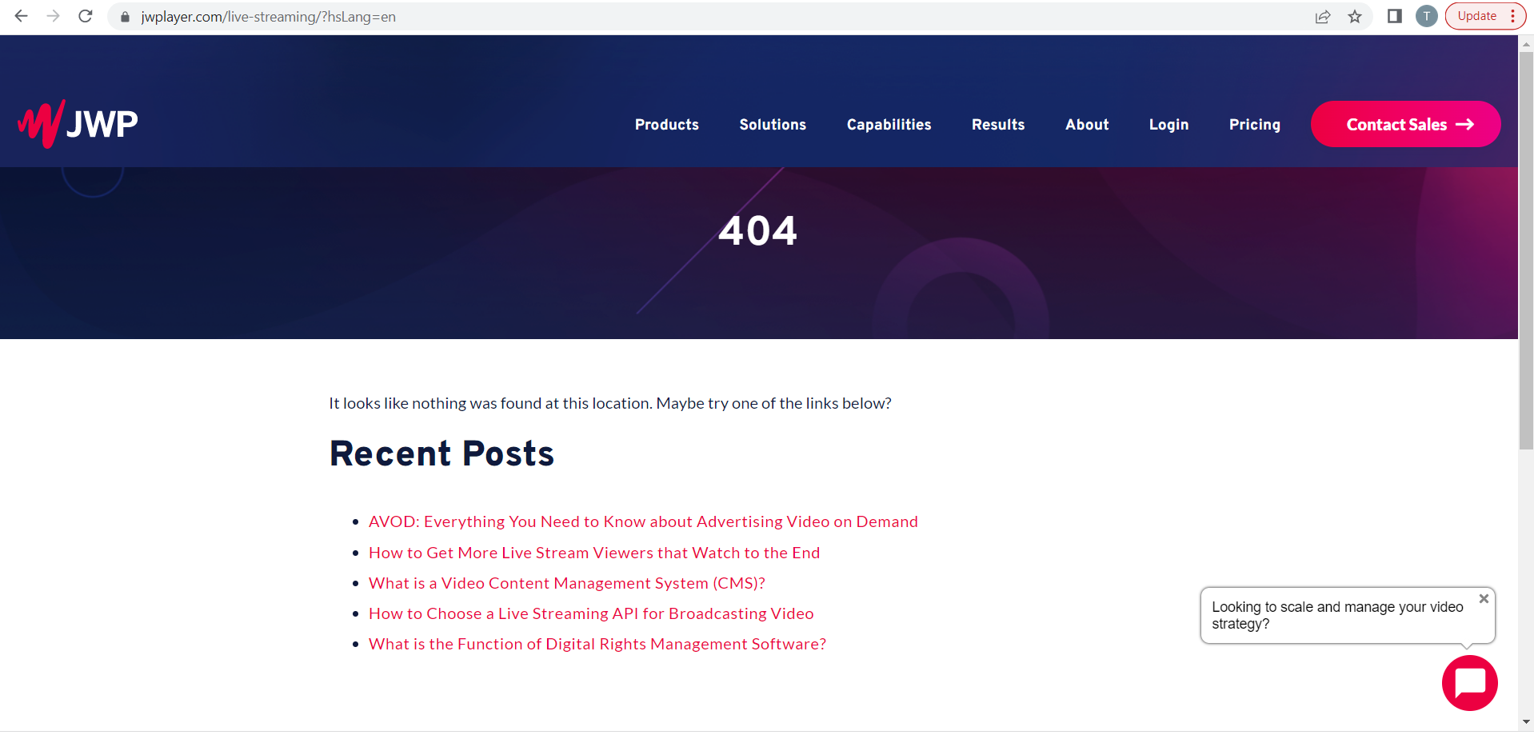Click the page vertical scrollbar thumb
The width and height of the screenshot is (1534, 735).
point(1526,250)
